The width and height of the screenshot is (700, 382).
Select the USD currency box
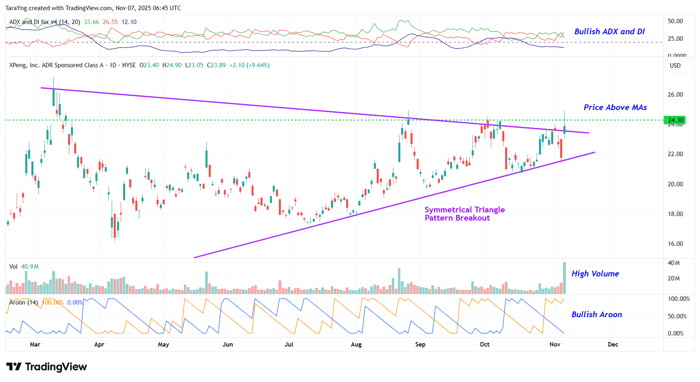tap(675, 66)
